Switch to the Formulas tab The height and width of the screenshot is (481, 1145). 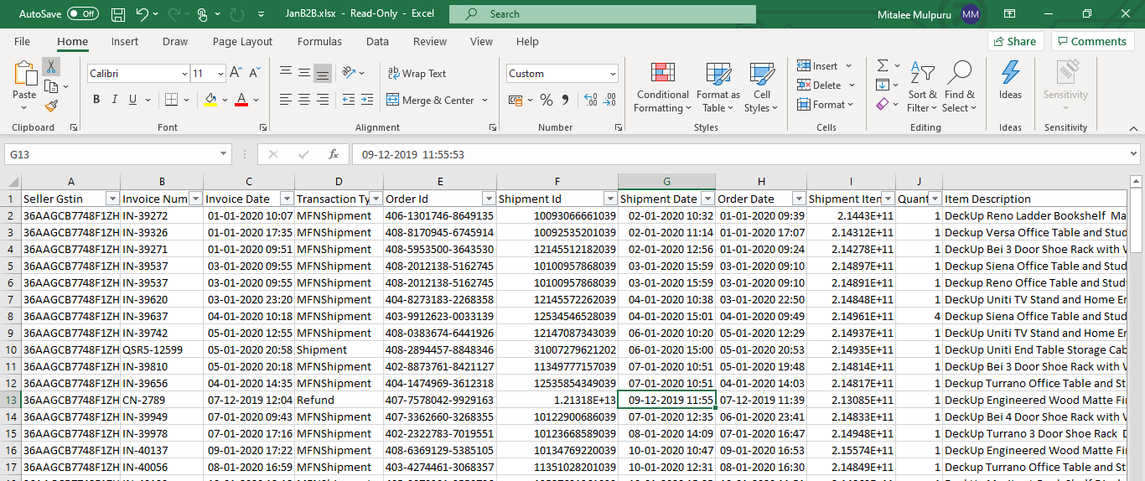coord(319,41)
